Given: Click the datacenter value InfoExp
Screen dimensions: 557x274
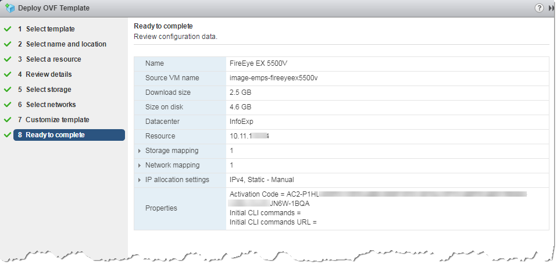Looking at the screenshot, I should (241, 122).
